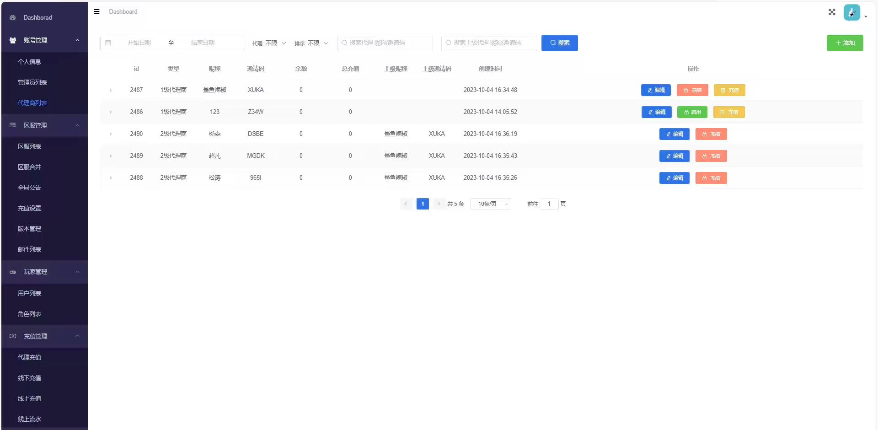Collapse the 账号管理 sidebar group

77,40
